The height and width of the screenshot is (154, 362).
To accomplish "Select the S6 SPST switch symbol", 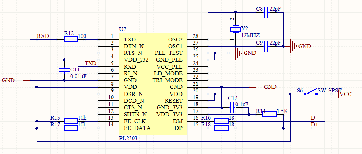I will pyautogui.click(x=310, y=91).
